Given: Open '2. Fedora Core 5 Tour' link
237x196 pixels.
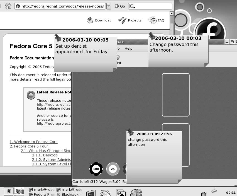Looking at the screenshot, I should (29, 146).
